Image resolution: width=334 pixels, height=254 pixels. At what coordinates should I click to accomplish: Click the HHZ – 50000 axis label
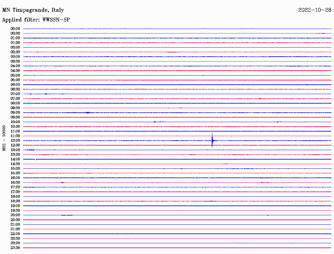pos(4,138)
